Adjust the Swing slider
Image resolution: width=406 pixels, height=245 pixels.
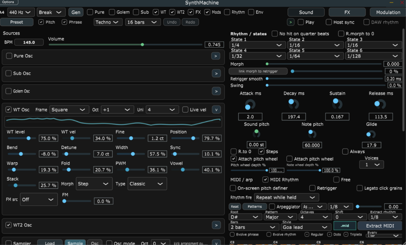(x=326, y=85)
